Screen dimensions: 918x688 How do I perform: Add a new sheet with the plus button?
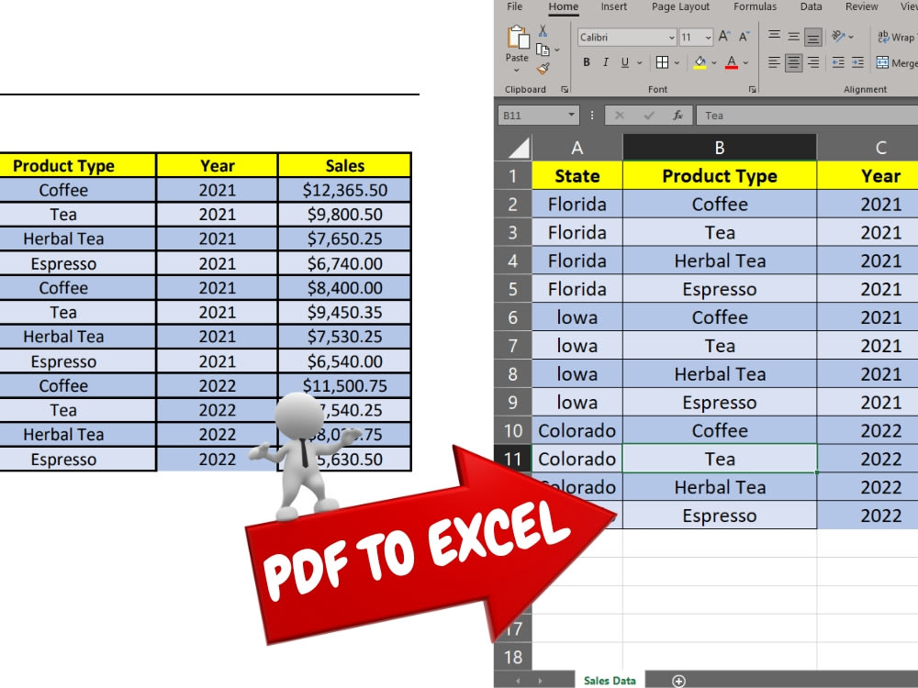[x=679, y=680]
